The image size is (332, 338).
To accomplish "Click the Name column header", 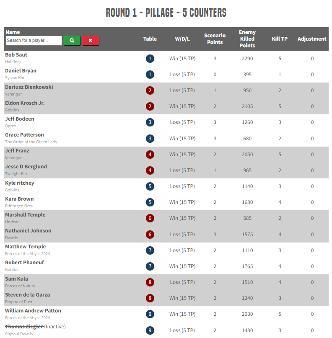I will point(13,32).
